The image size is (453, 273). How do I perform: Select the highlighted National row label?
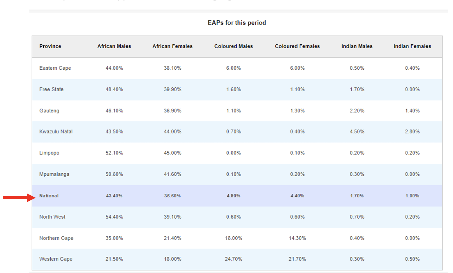(x=49, y=196)
